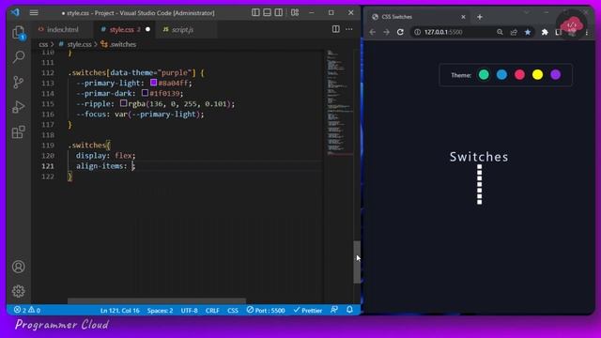Screen dimensions: 601x338
Task: Select the purple theme color
Action: pyautogui.click(x=555, y=75)
